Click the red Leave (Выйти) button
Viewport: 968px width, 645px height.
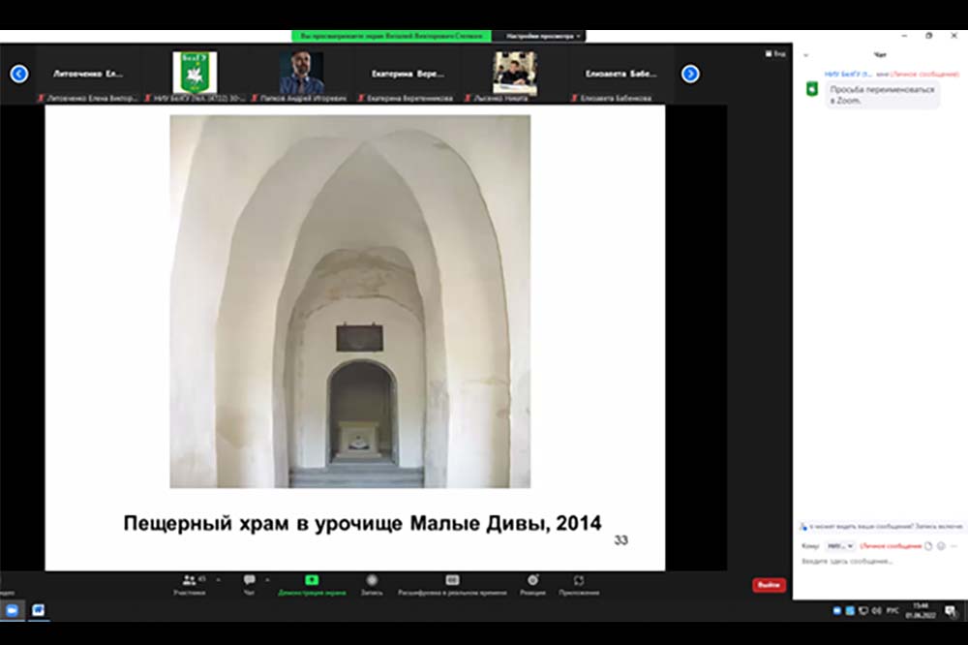[769, 584]
